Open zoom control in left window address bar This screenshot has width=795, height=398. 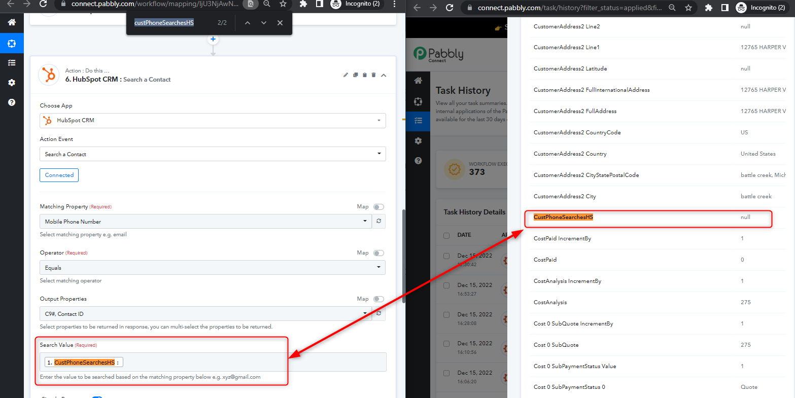point(267,4)
